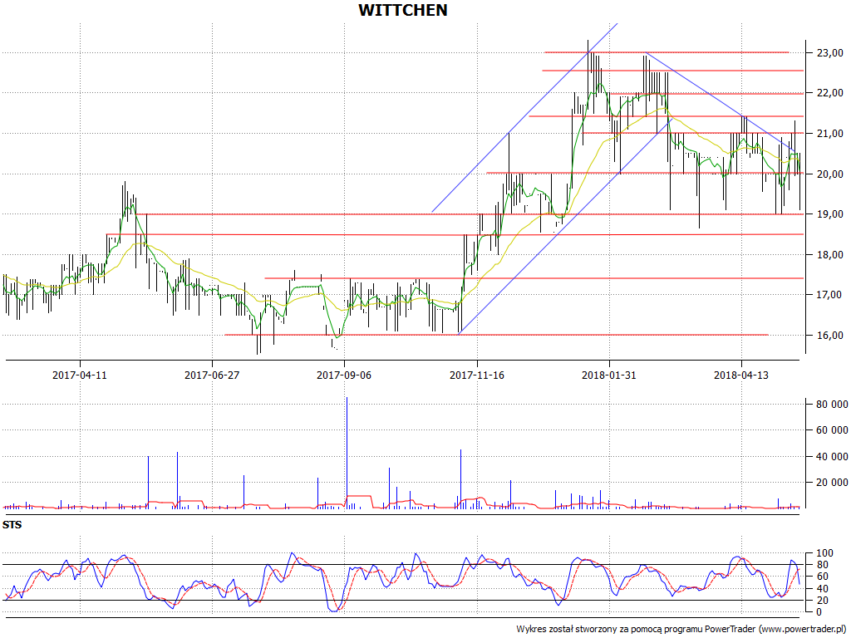Click the 21,00 price axis label

click(830, 134)
